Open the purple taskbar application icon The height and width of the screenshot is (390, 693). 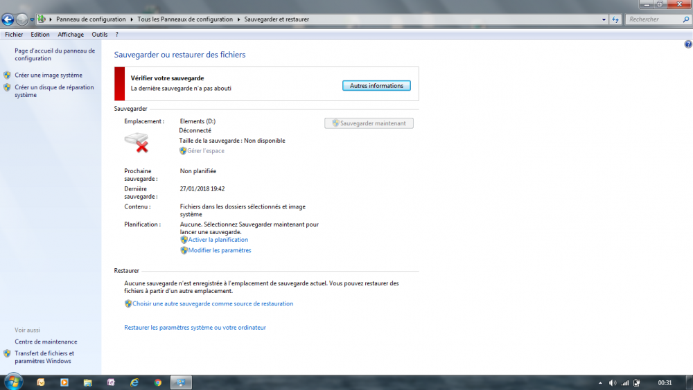(x=111, y=382)
